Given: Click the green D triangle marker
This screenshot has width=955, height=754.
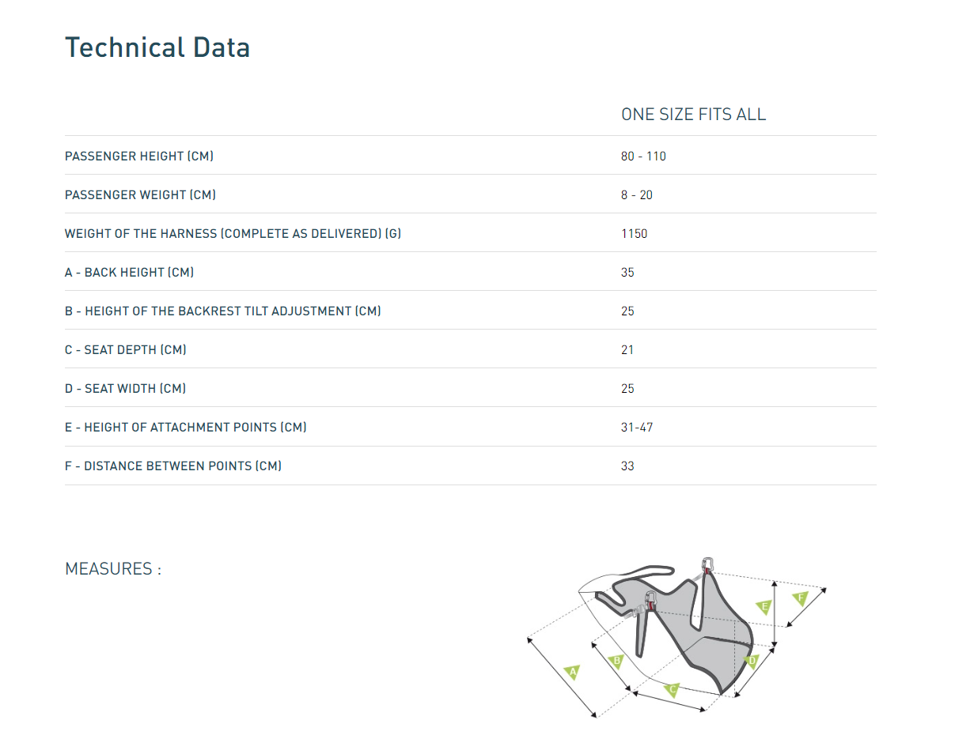Looking at the screenshot, I should click(x=752, y=660).
